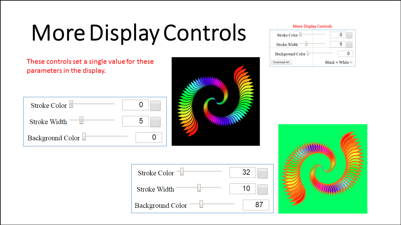The width and height of the screenshot is (401, 225).
Task: Click the spiral artwork on the black background
Action: click(216, 101)
